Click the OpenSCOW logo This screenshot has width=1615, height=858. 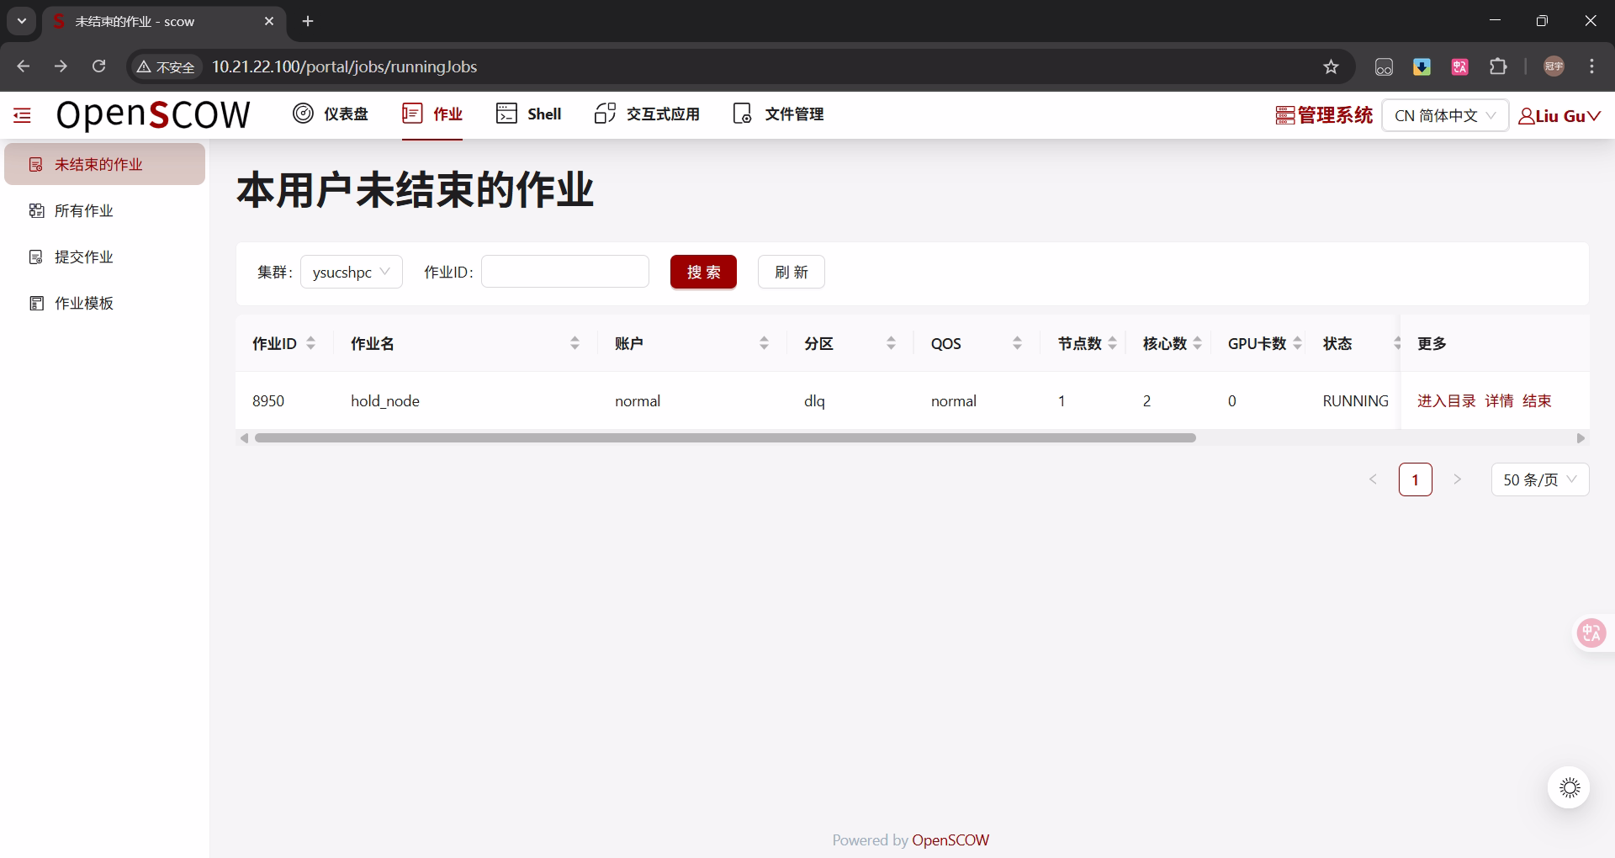coord(153,114)
